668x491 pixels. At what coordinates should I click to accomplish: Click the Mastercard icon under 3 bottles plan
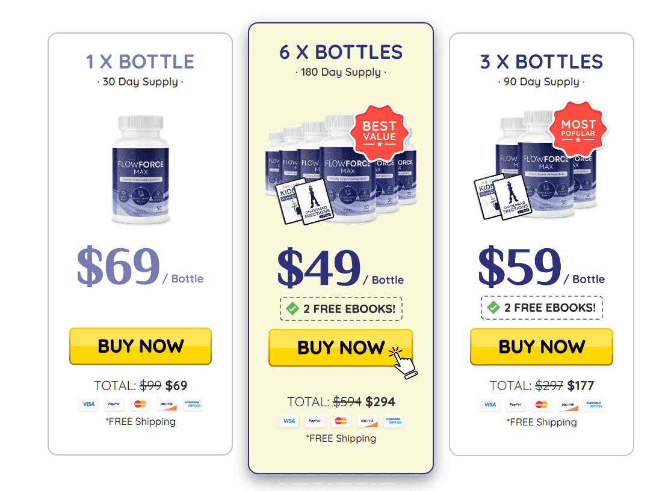[542, 404]
